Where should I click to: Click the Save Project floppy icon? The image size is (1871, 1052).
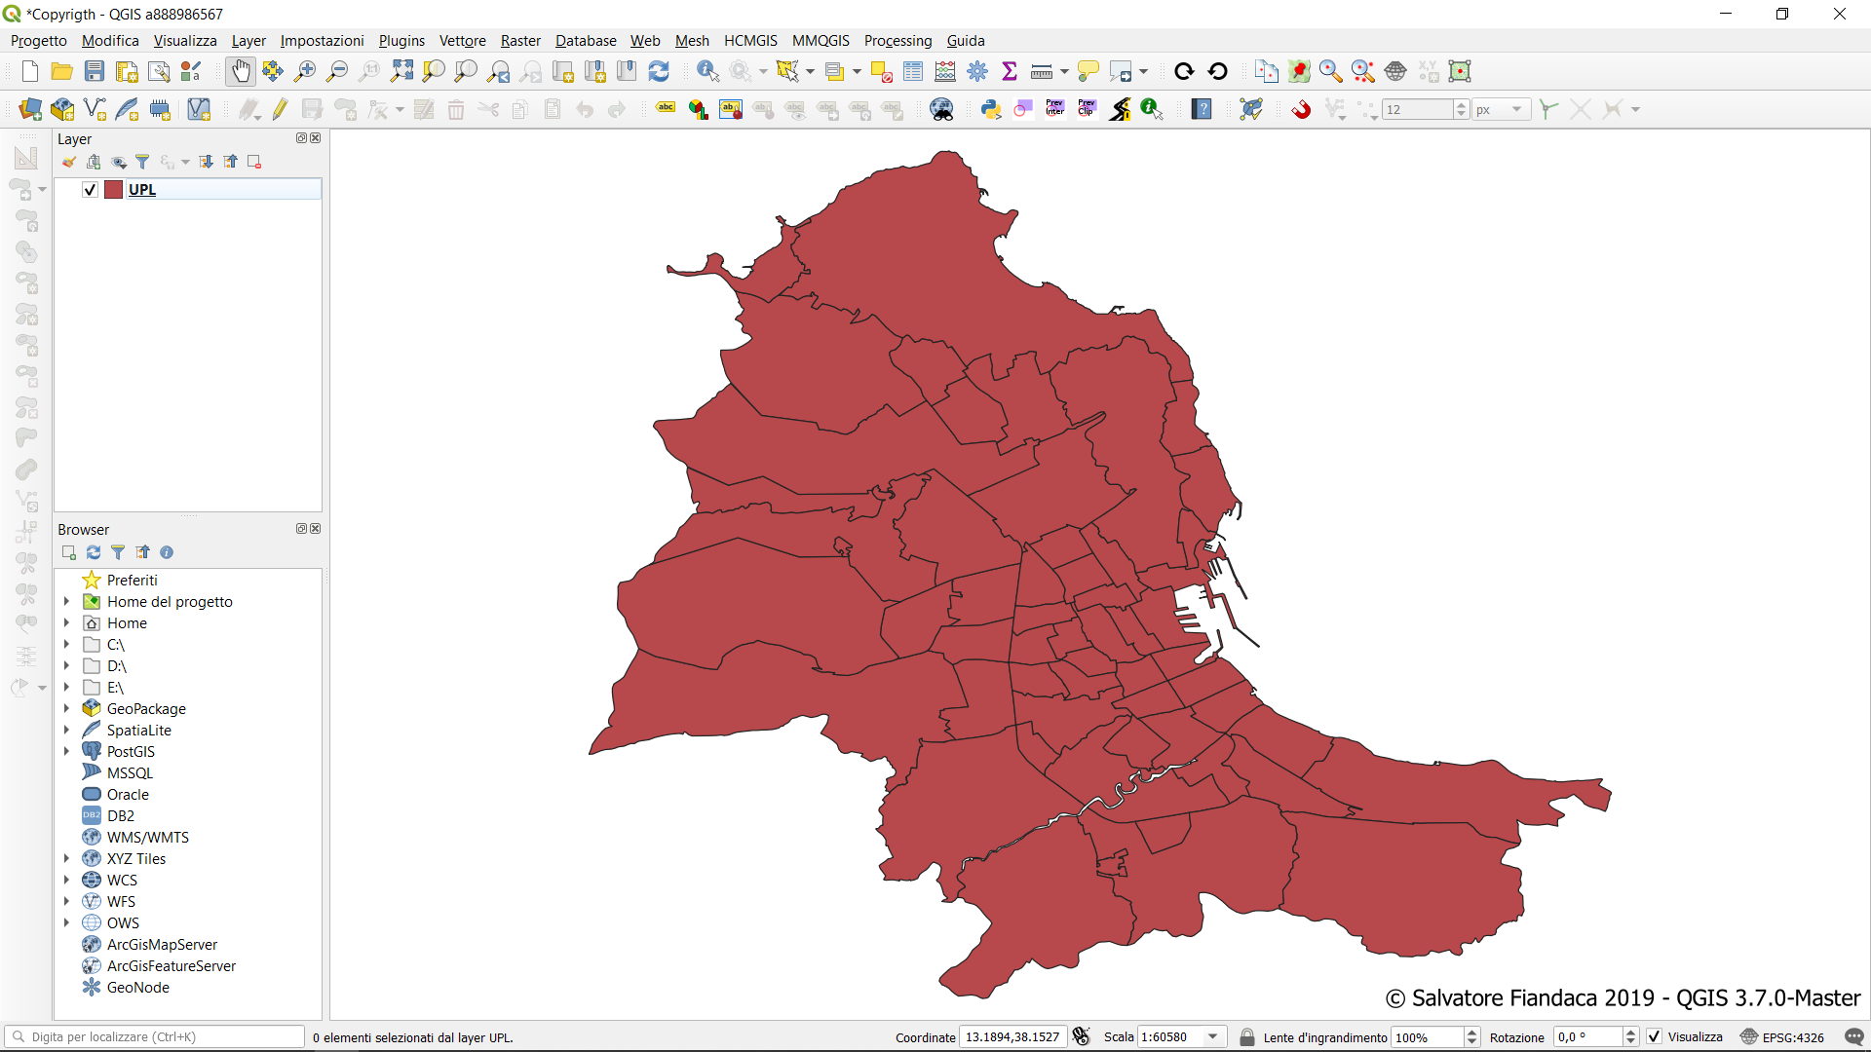pos(95,71)
